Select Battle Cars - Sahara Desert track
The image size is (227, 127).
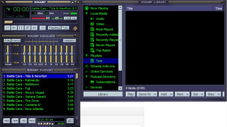(38, 97)
